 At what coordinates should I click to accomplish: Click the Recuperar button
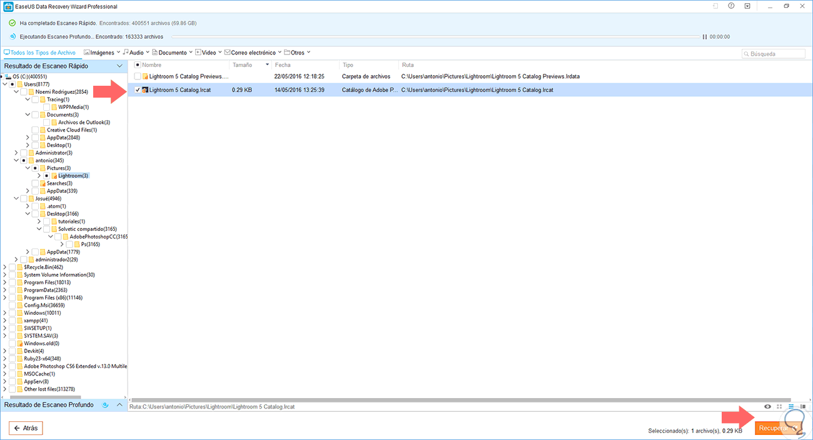click(x=779, y=428)
